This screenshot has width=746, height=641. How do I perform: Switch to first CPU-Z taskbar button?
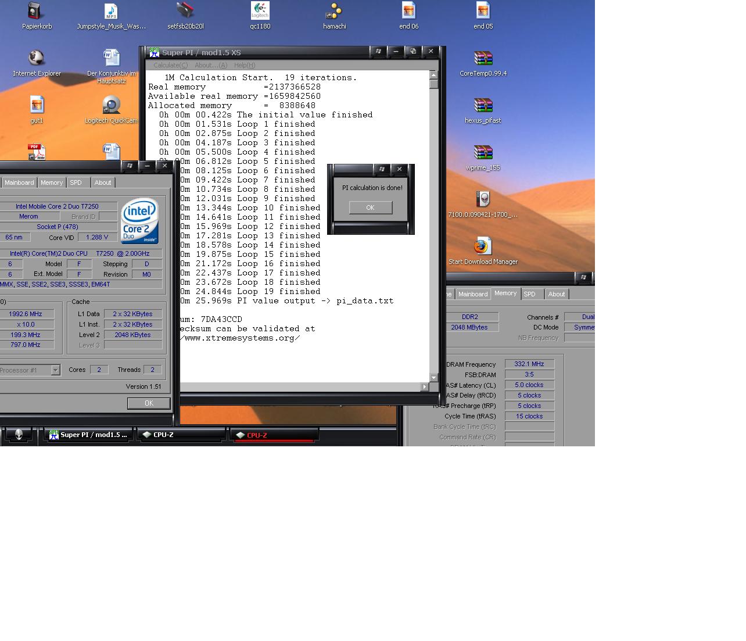181,435
